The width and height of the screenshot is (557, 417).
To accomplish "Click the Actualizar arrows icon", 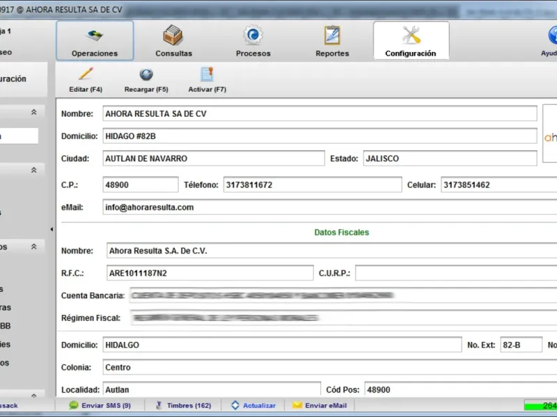I will point(235,405).
